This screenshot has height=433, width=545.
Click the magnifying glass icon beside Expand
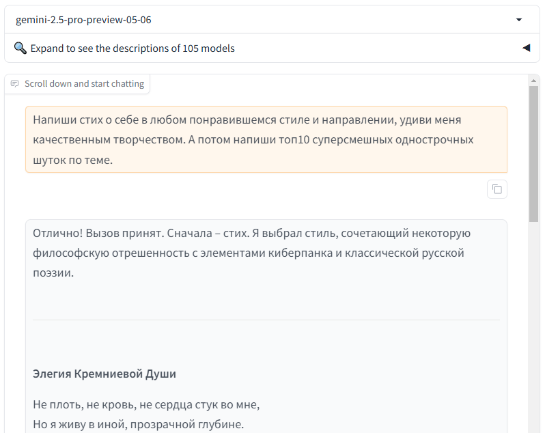coord(20,48)
